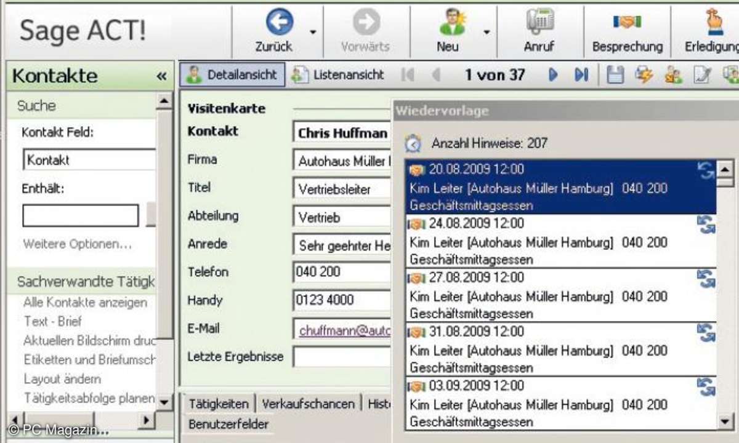Click the Suche section header
This screenshot has width=739, height=443.
tap(81, 106)
